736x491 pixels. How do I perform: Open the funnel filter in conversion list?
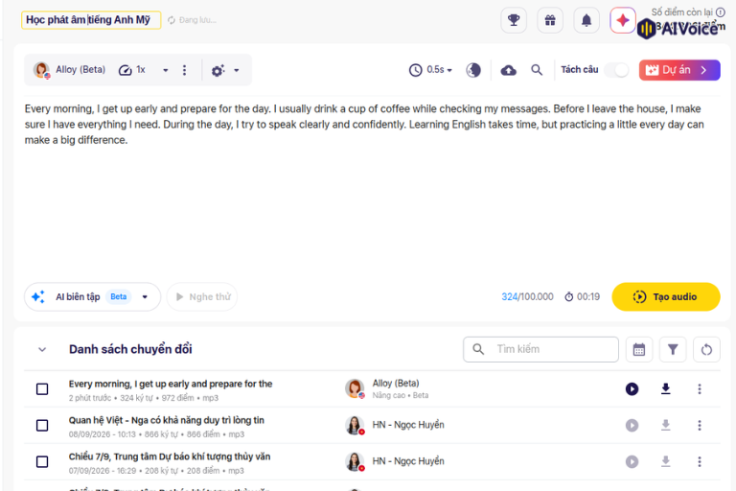[x=673, y=350]
